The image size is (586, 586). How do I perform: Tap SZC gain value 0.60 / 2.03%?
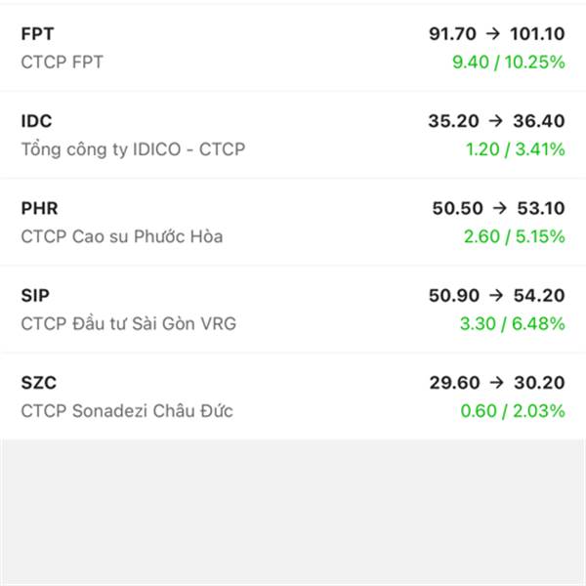pos(513,411)
